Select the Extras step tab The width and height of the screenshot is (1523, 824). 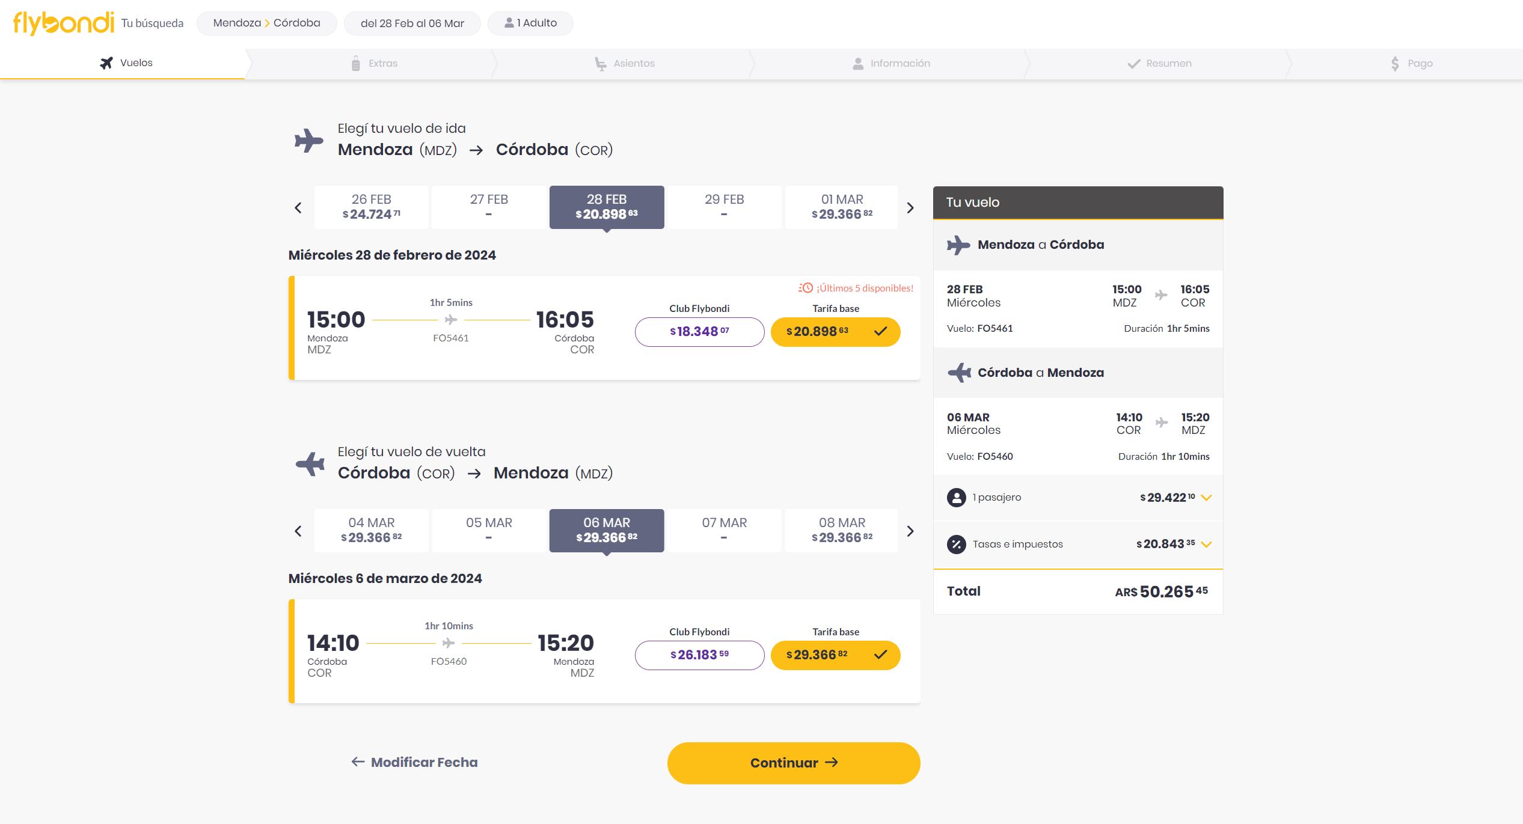[374, 63]
